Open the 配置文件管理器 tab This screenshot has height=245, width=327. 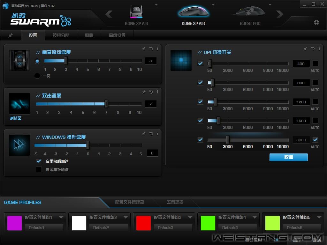coord(130,202)
